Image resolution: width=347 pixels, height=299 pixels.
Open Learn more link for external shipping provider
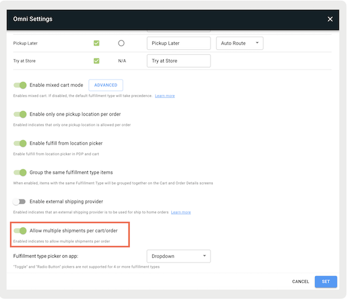point(181,212)
